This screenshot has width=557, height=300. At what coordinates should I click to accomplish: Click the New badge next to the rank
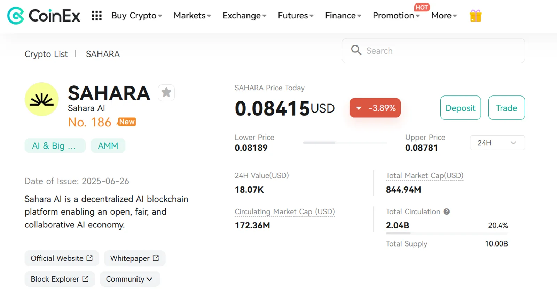[127, 122]
